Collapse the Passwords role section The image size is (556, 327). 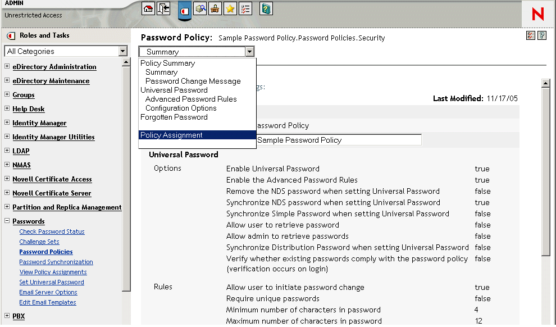7,221
